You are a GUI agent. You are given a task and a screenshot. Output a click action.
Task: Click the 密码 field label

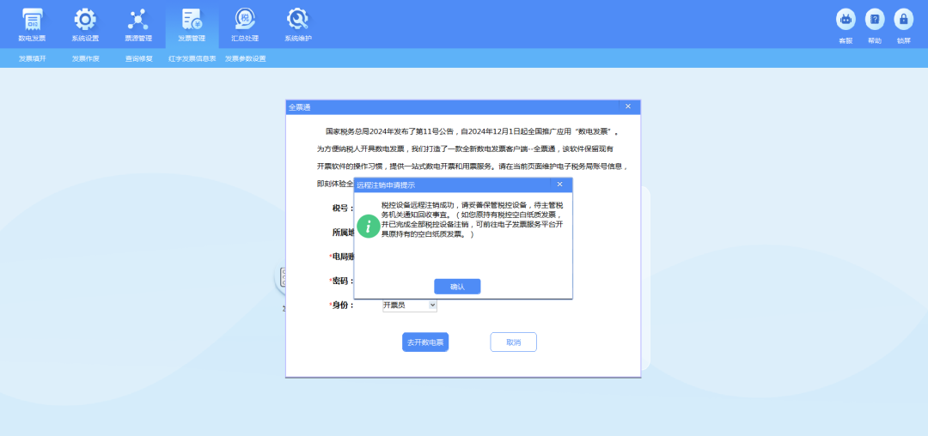tap(341, 281)
